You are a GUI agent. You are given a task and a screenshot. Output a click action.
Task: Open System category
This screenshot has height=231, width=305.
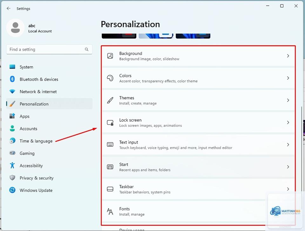pyautogui.click(x=50, y=67)
